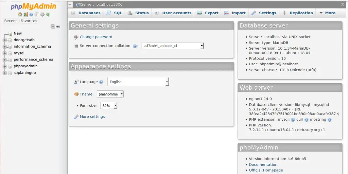This screenshot has width=348, height=174.
Task: Click the doorgetsdb database icon
Action: (10, 40)
